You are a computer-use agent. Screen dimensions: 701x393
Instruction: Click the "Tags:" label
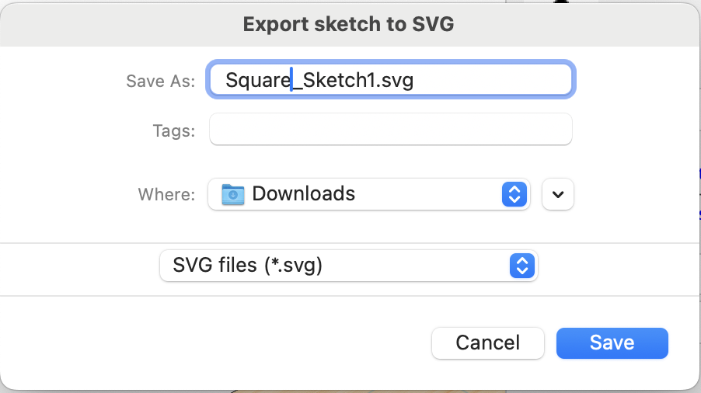click(174, 130)
